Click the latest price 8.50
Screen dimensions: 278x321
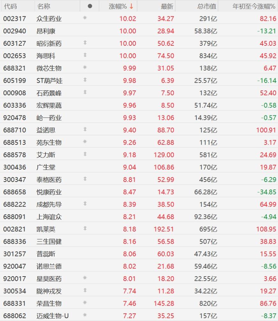coord(167,106)
